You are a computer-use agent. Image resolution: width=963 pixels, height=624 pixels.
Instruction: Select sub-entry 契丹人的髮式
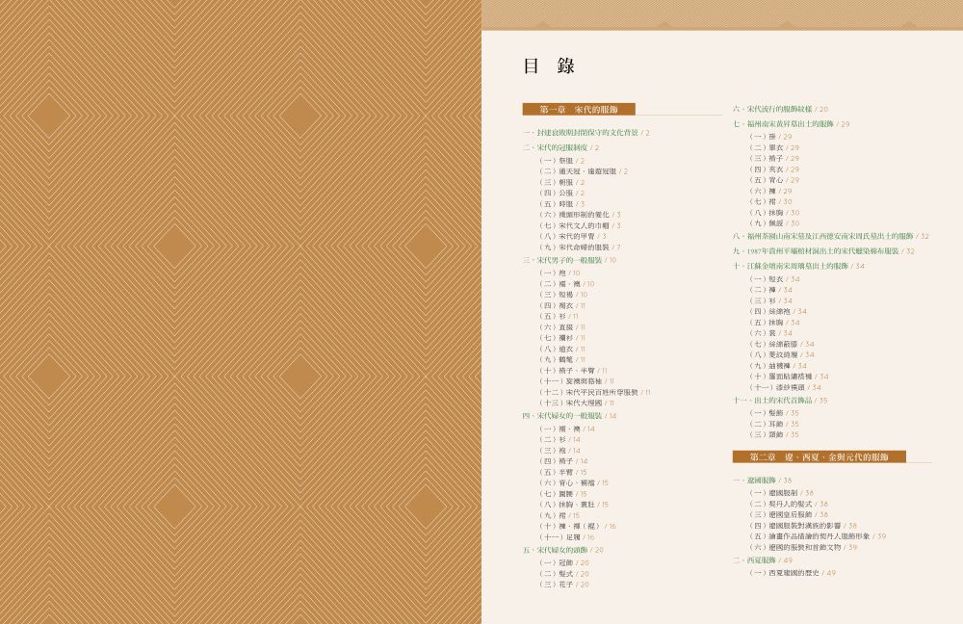(x=791, y=505)
